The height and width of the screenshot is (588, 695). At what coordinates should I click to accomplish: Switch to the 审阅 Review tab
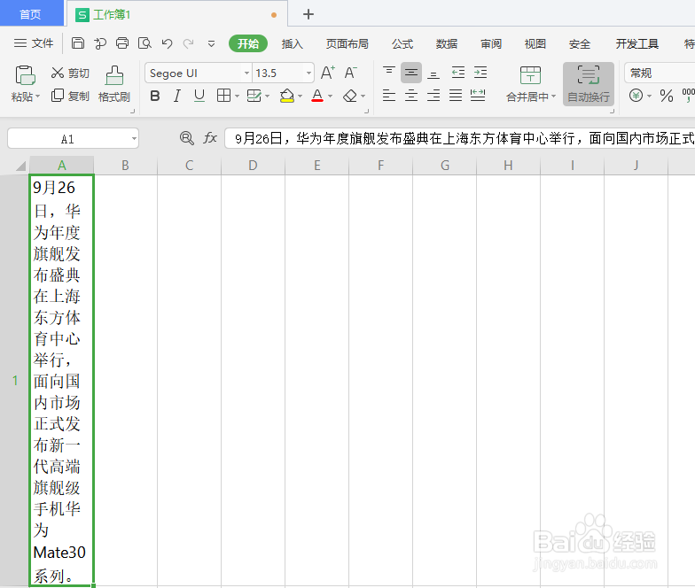tap(491, 44)
